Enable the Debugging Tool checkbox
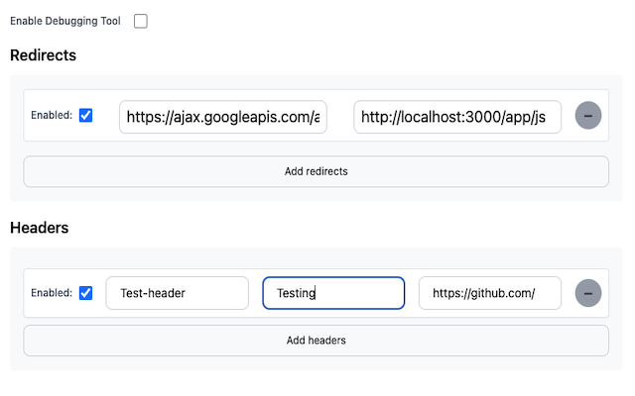Image resolution: width=635 pixels, height=396 pixels. click(140, 21)
